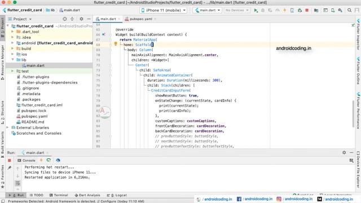The height and width of the screenshot is (203, 361).
Task: Open iPhone 11 (mobile) device dropdown
Action: click(x=163, y=10)
